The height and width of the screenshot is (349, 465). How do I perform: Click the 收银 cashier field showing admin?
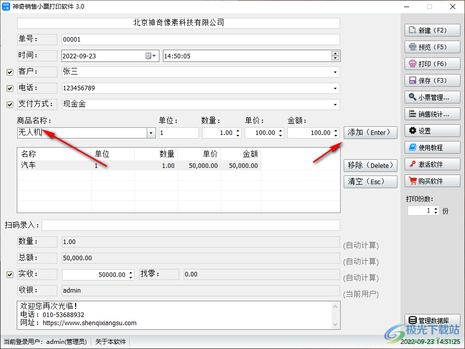pos(201,291)
